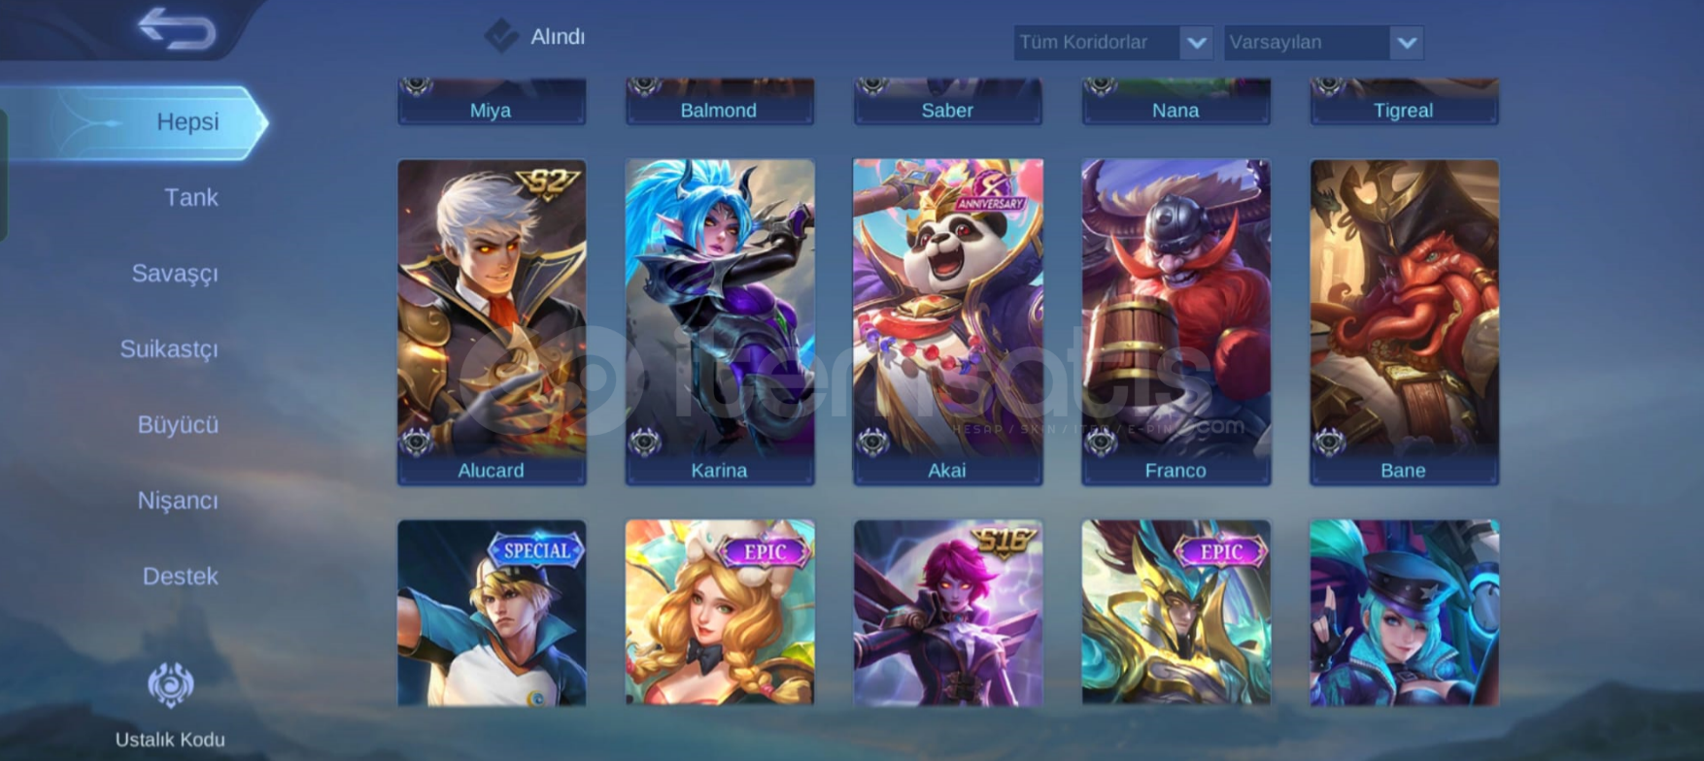Click the SPECIAL tag on bottom-left skin
This screenshot has width=1704, height=761.
535,550
